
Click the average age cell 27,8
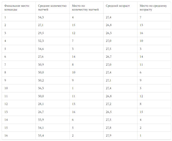point(109,128)
